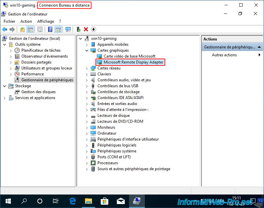Click the update driver toolbar icon

pos(79,29)
